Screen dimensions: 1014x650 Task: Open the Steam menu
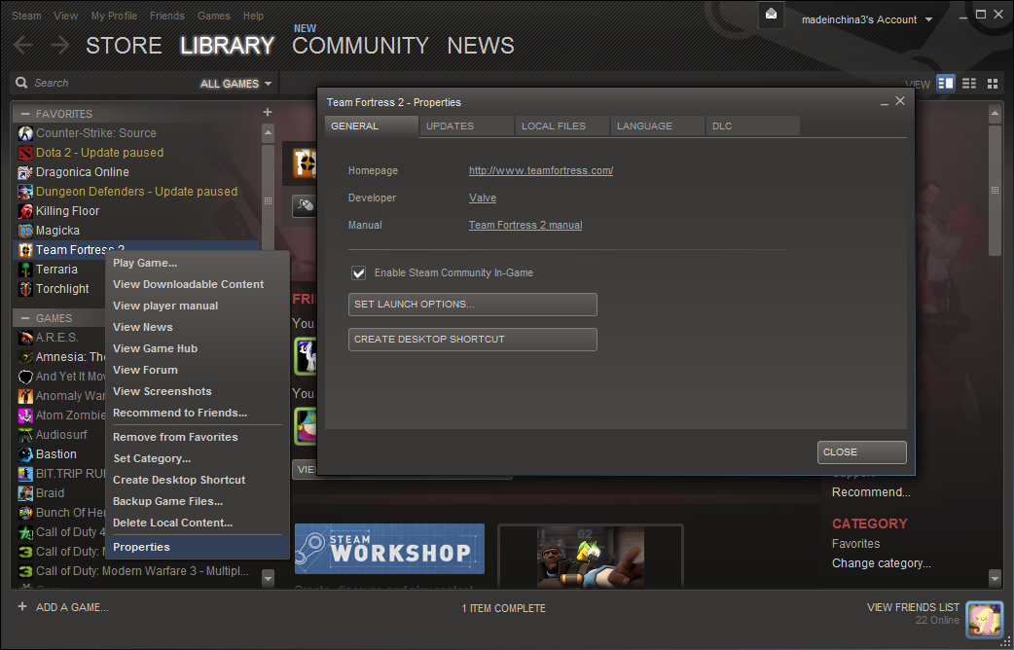coord(26,16)
